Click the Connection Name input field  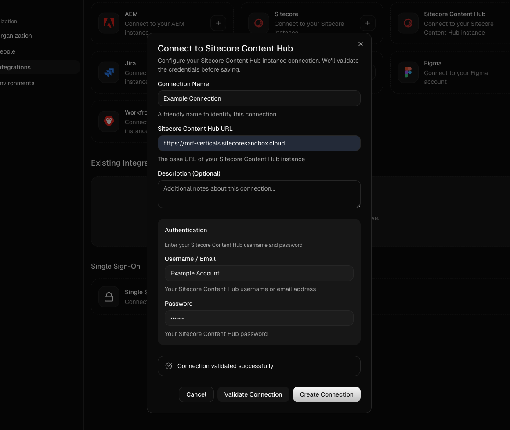pyautogui.click(x=259, y=98)
